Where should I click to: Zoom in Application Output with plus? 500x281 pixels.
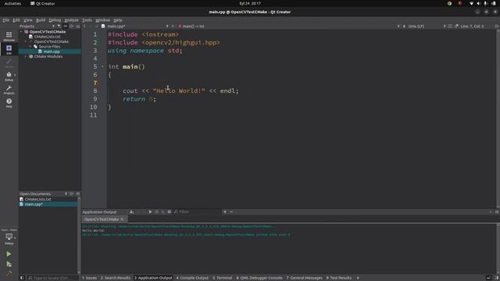(x=225, y=212)
